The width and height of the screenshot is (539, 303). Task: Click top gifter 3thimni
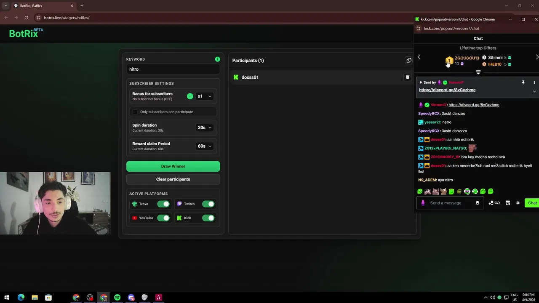(x=495, y=58)
